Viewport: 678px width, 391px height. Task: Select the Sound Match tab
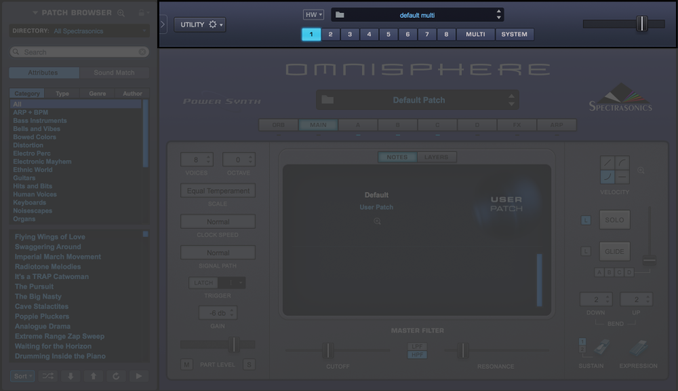[x=114, y=73]
